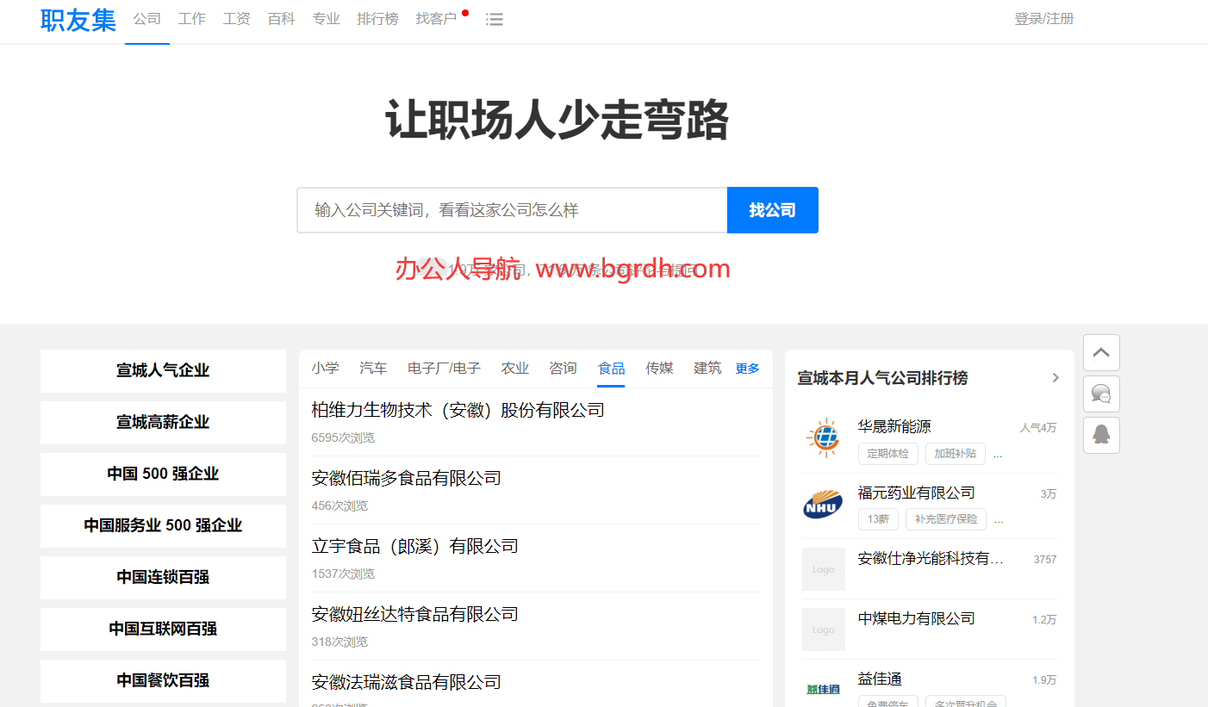Switch to the 食品 category tab
The height and width of the screenshot is (707, 1208).
point(611,368)
